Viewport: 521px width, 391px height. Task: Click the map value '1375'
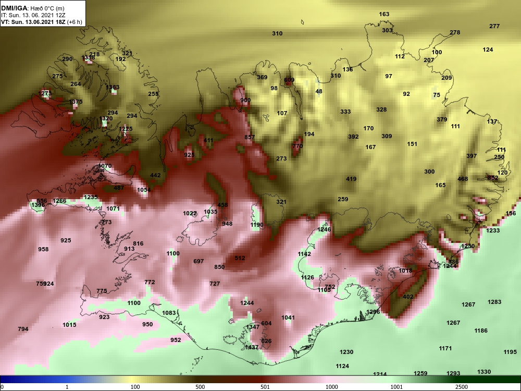tap(76, 102)
